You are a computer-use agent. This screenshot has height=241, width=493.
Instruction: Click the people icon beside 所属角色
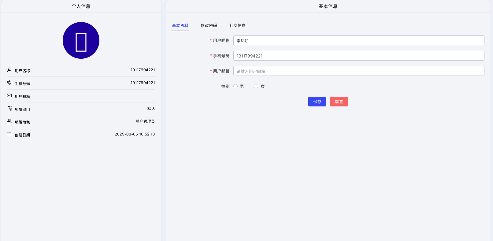9,121
